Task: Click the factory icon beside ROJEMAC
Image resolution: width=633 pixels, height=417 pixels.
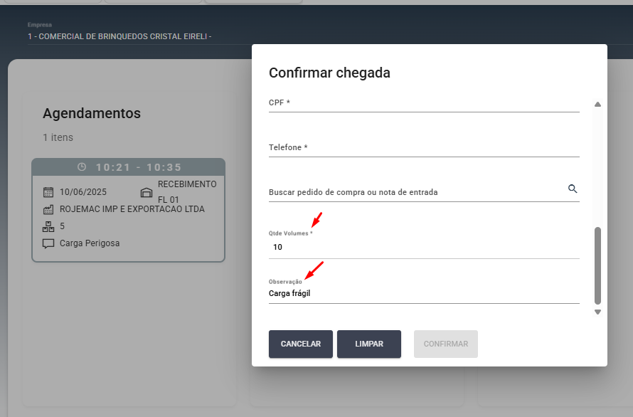Action: tap(48, 209)
